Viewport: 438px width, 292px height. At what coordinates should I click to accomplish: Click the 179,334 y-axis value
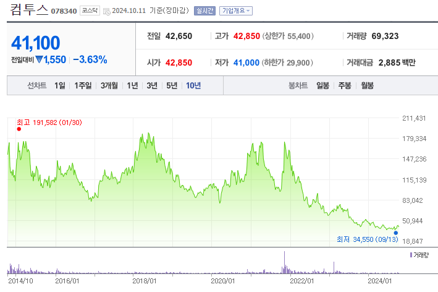[415, 139]
